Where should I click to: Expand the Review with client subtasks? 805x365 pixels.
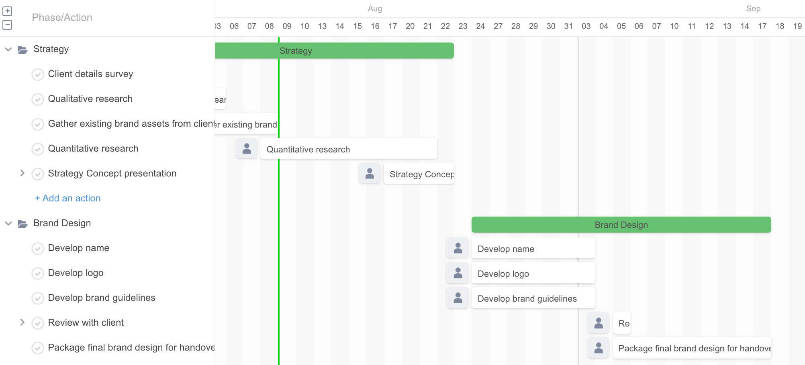(x=22, y=322)
